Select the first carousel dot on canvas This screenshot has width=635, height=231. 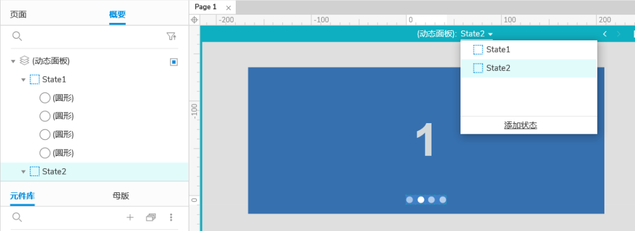[409, 199]
